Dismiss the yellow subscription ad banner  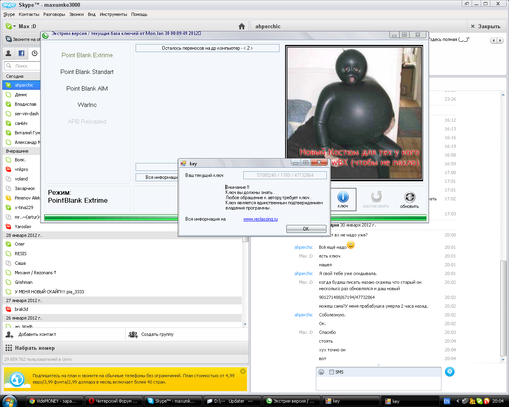[243, 371]
